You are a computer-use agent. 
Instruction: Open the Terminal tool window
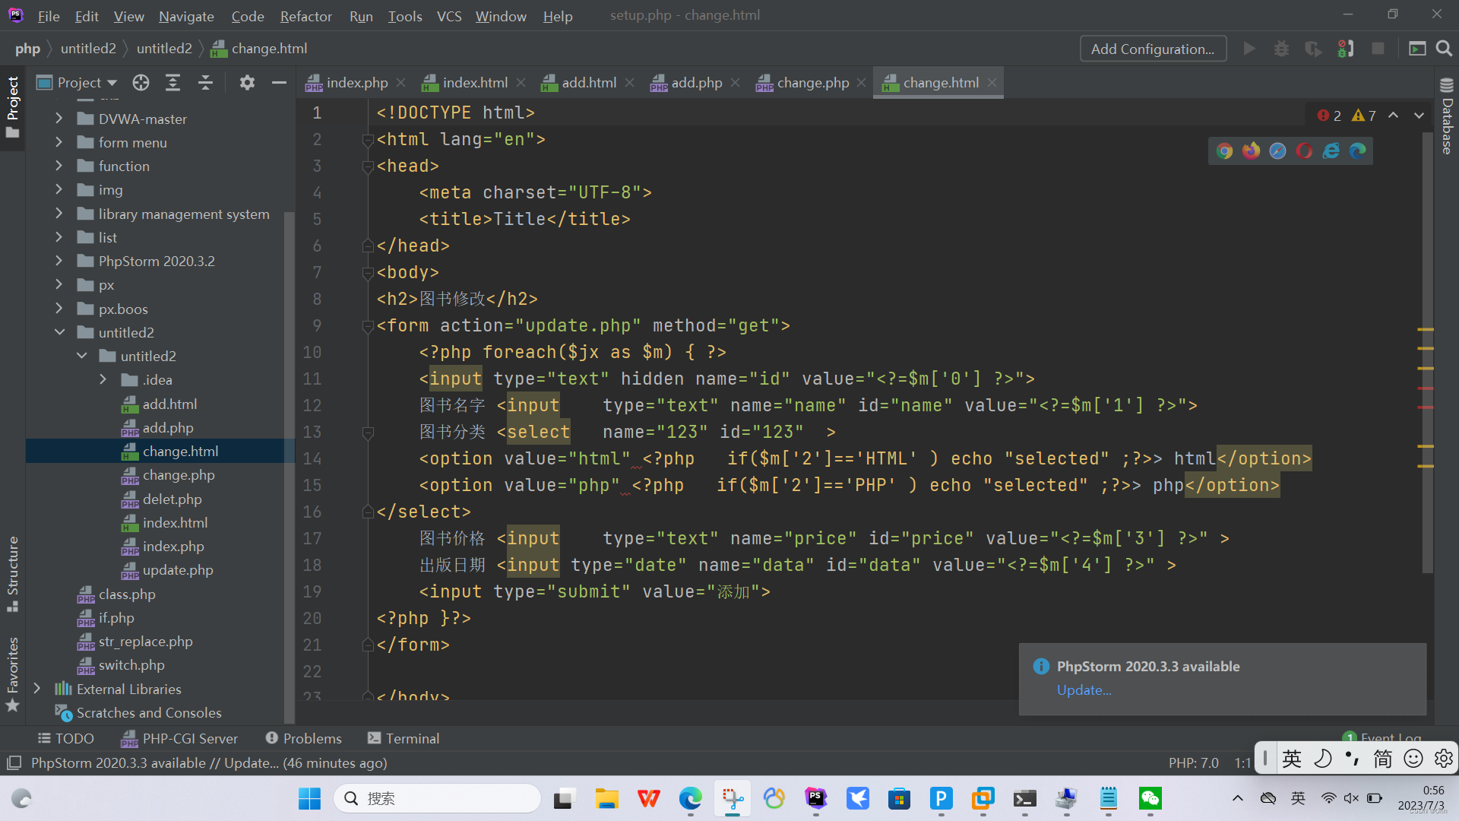[404, 738]
